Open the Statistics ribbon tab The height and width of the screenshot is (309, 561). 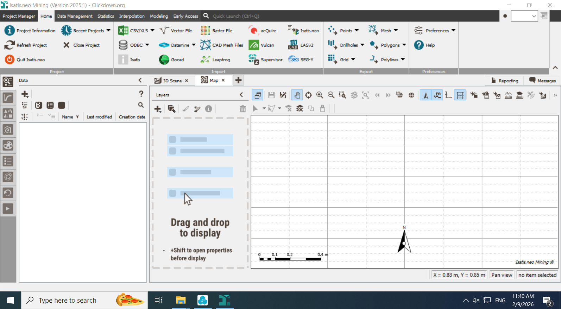coord(106,16)
